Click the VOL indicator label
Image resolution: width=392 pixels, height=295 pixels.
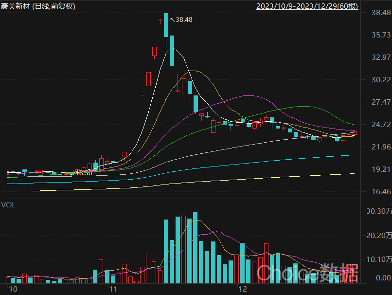coord(8,205)
